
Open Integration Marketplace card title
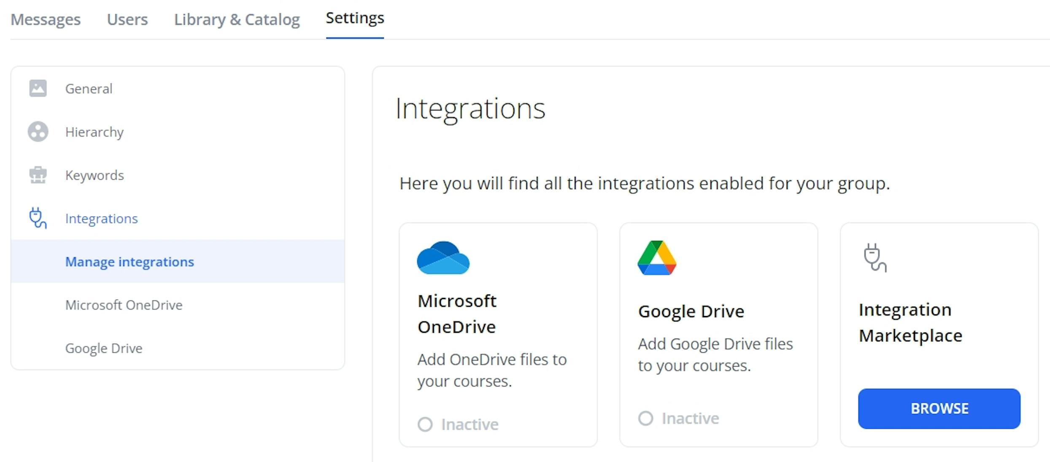pyautogui.click(x=910, y=323)
